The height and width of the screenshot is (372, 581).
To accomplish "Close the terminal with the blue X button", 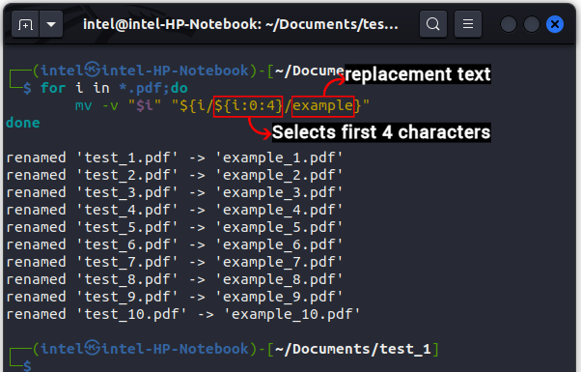I will tap(555, 24).
